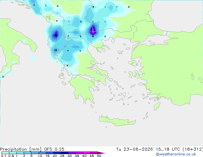203x157 pixels.
Task: Click the legend scale label '0.1'
Action: [4, 156]
